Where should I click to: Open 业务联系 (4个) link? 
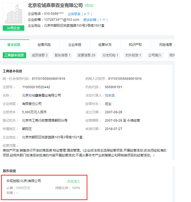click(80, 14)
